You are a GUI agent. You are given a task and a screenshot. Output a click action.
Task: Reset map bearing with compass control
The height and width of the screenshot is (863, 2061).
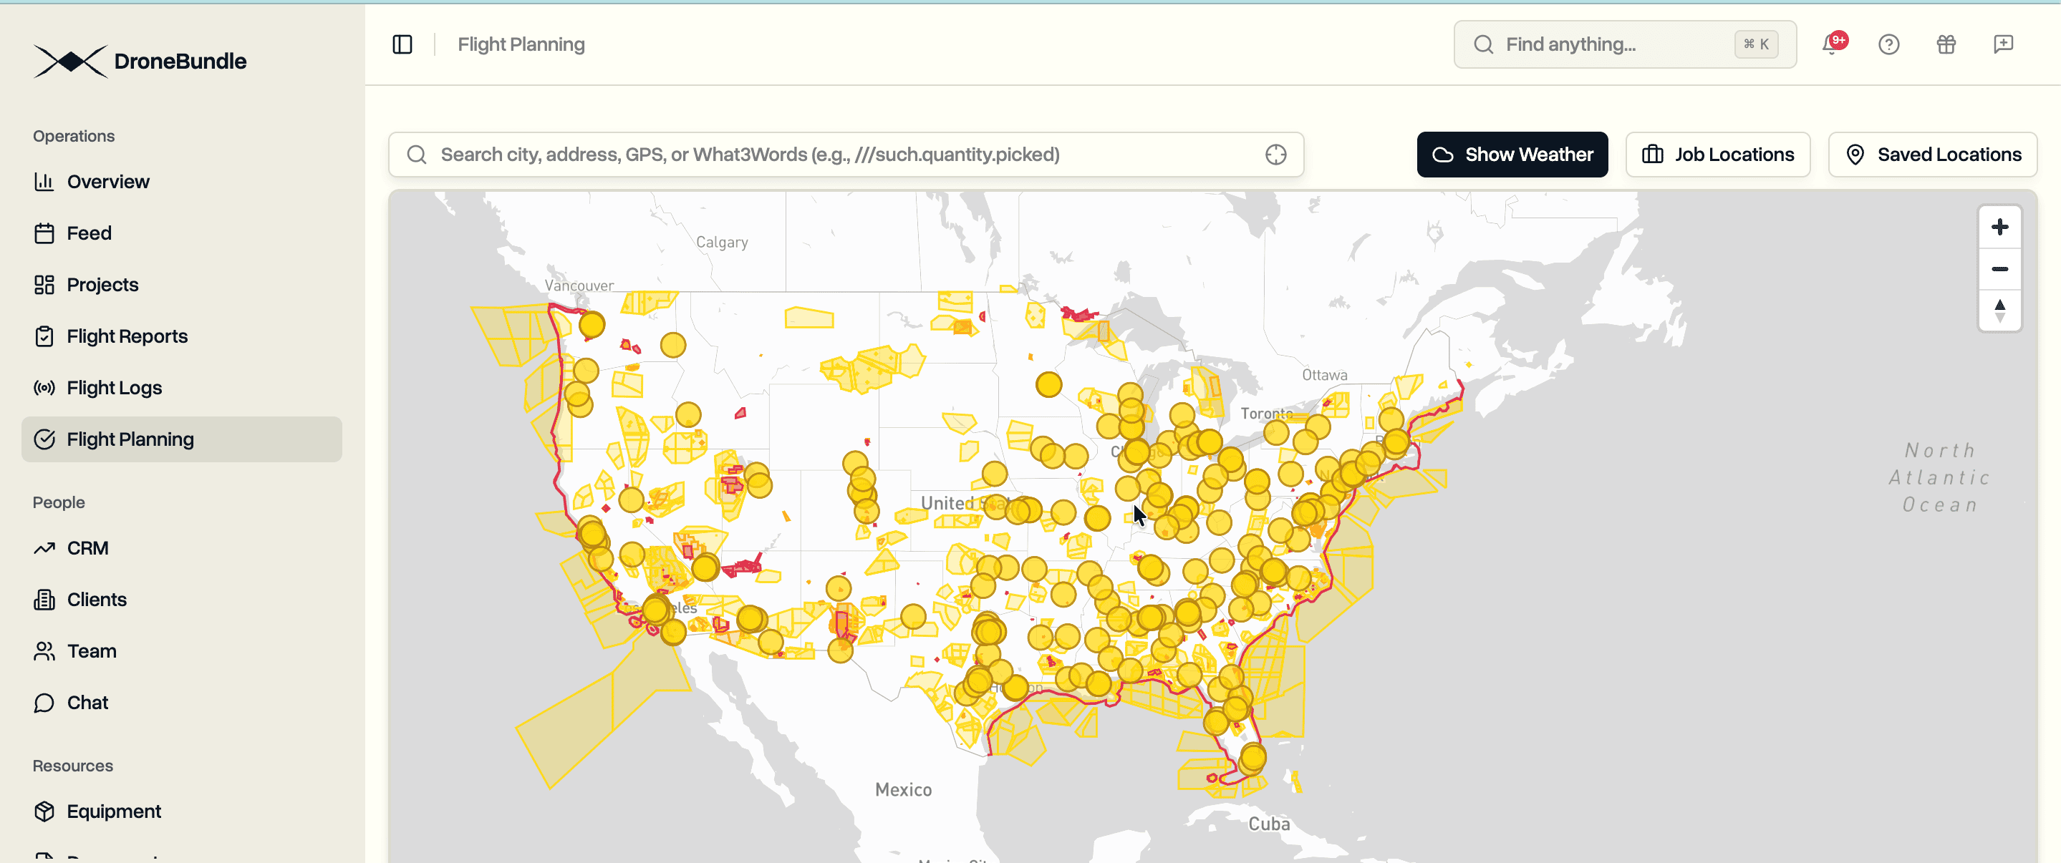(x=1999, y=311)
